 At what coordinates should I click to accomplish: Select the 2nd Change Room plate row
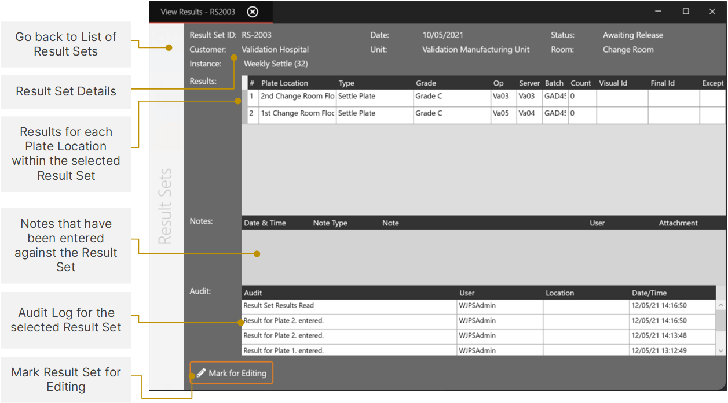click(297, 97)
